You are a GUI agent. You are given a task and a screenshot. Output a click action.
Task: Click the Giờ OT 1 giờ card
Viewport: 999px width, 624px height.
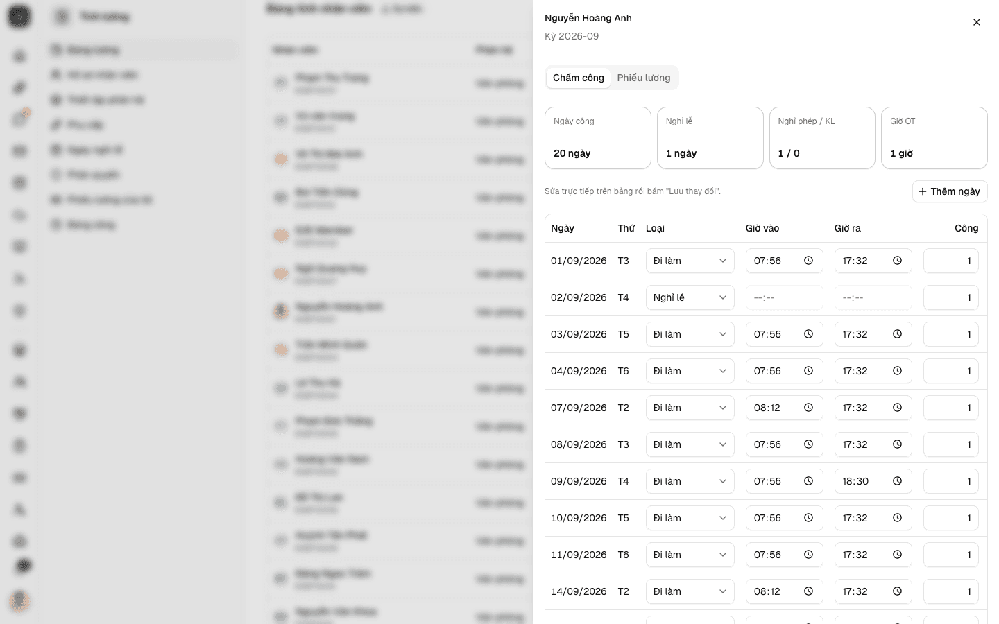point(934,138)
